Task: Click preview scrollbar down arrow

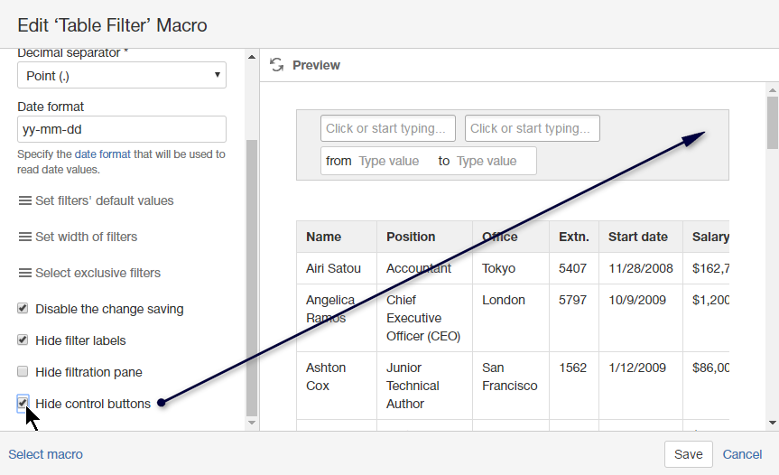Action: tap(772, 422)
